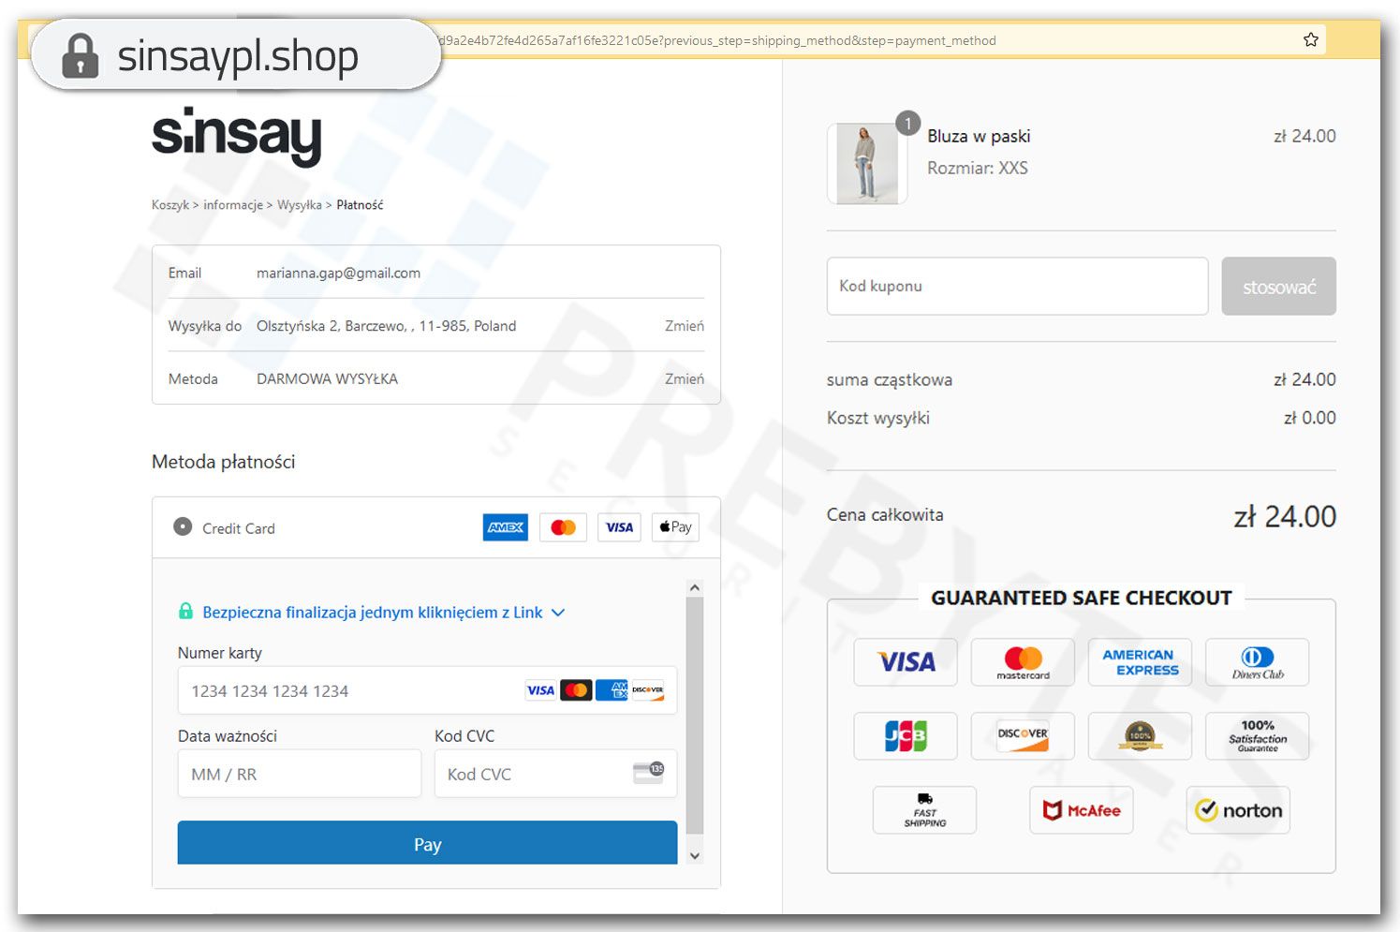
Task: Click GUARANTEED SAFE CHECKOUT heading
Action: point(1082,599)
